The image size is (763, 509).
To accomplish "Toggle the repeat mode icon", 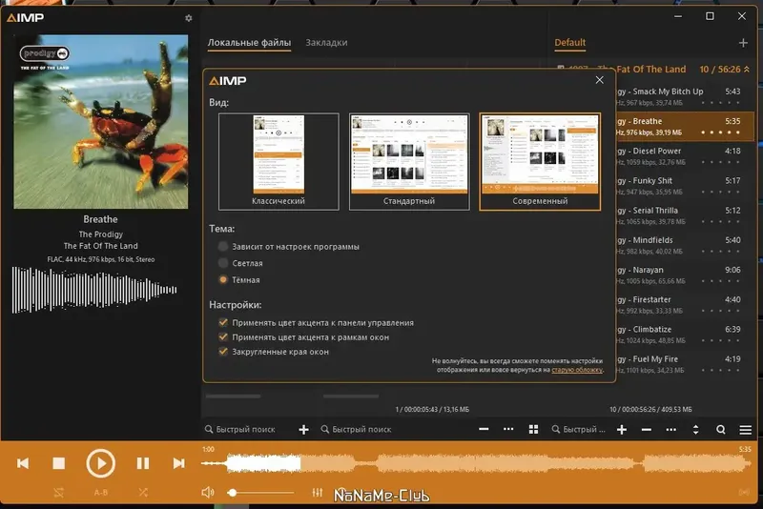I will (59, 493).
